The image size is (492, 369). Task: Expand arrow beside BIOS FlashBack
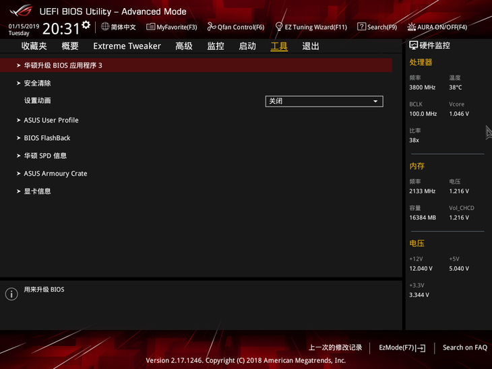pos(18,138)
